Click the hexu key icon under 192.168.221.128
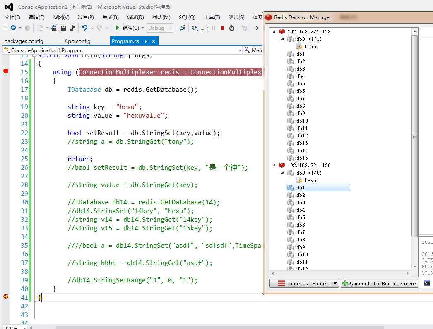The width and height of the screenshot is (433, 329). (x=299, y=47)
